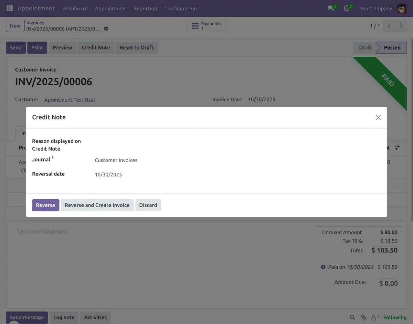The width and height of the screenshot is (413, 324).
Task: Open Configuration menu
Action: tap(180, 8)
